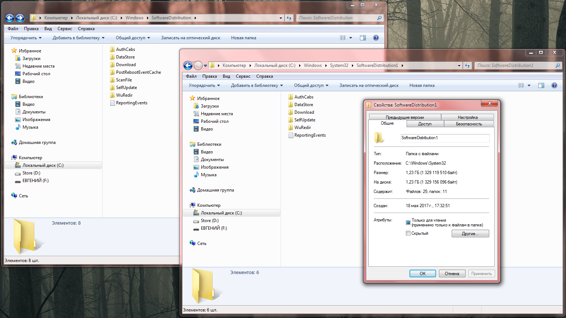Change view icon in SoftwareDistribution1 window

click(x=521, y=85)
